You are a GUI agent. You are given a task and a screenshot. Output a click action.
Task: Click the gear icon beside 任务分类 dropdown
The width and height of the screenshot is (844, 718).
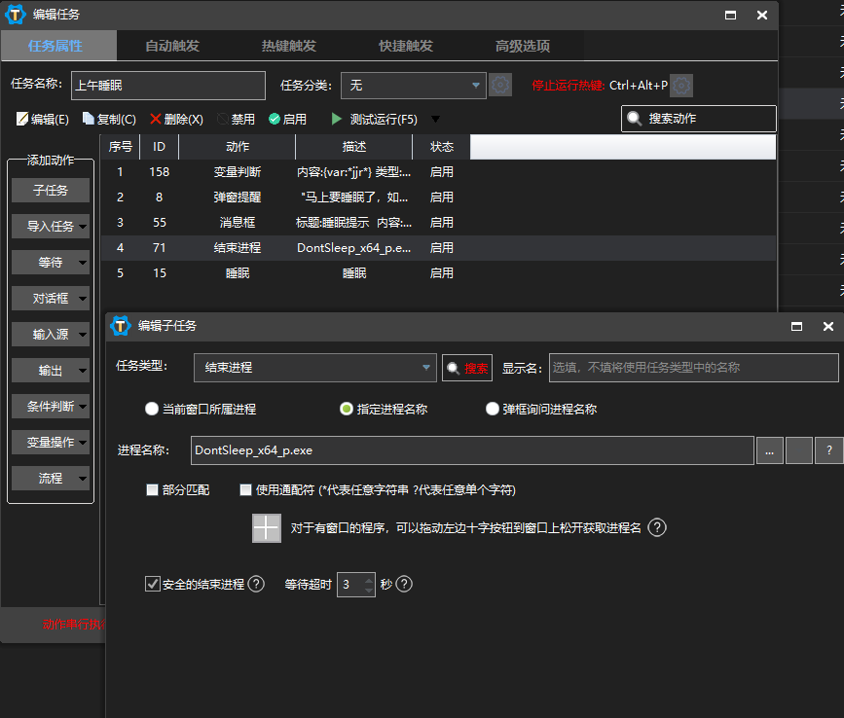point(500,86)
